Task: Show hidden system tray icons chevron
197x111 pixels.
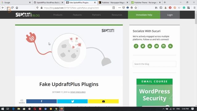Action: (163, 109)
